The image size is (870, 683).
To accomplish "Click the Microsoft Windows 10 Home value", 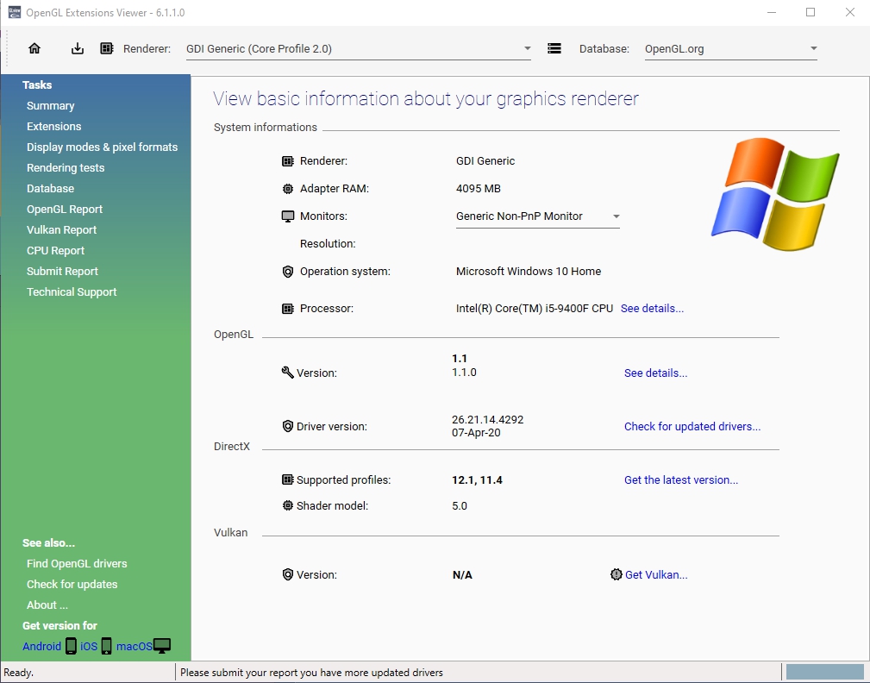I will click(x=529, y=272).
